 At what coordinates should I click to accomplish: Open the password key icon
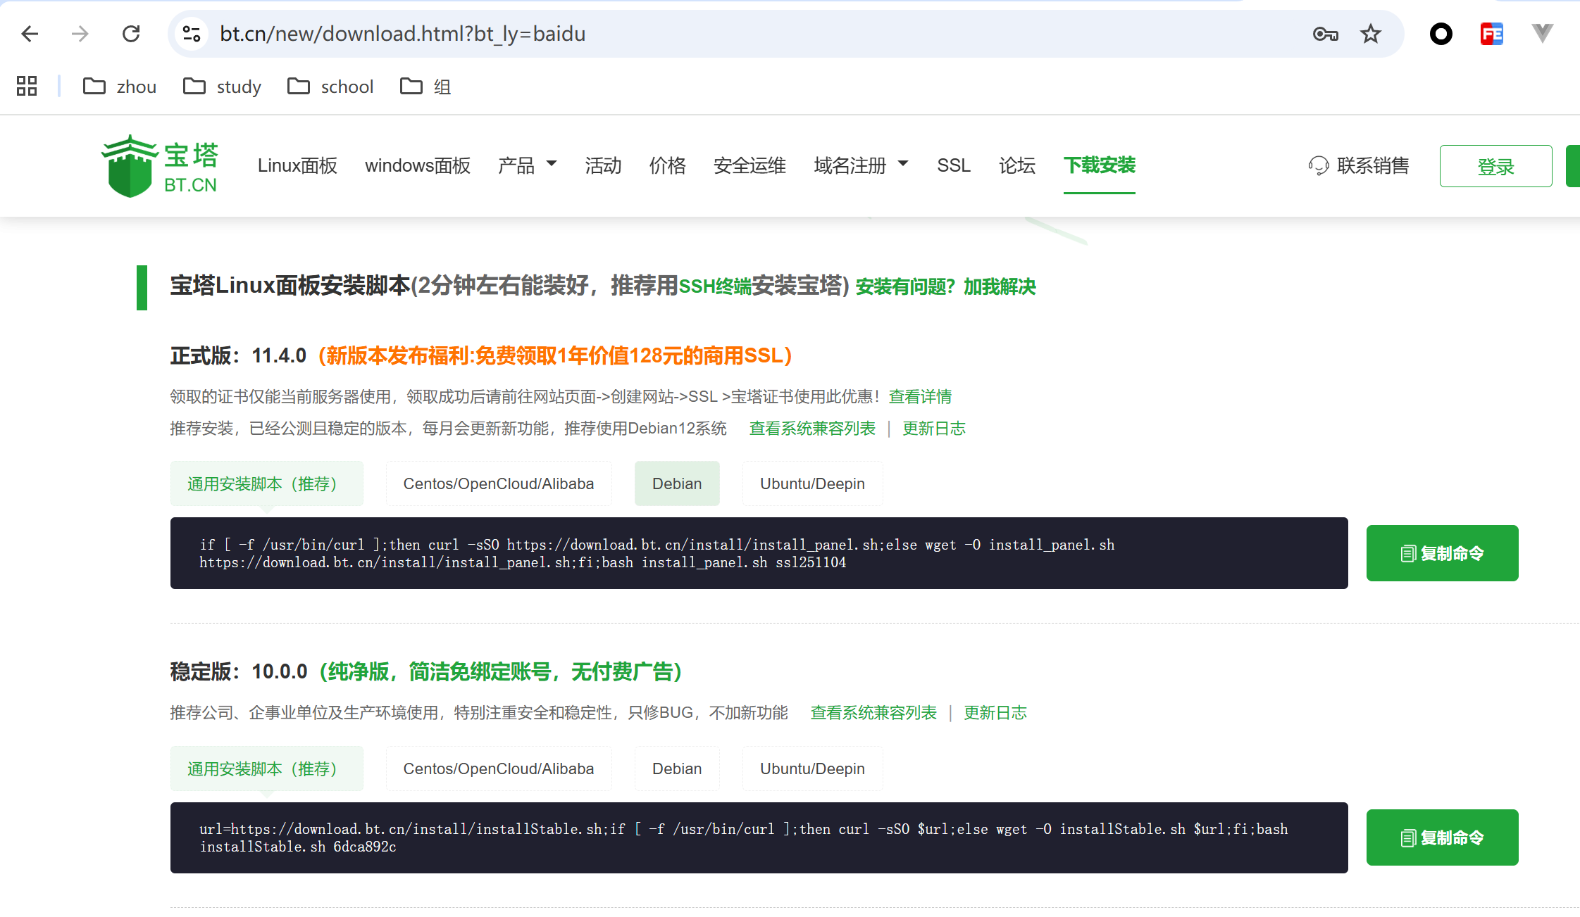tap(1325, 34)
